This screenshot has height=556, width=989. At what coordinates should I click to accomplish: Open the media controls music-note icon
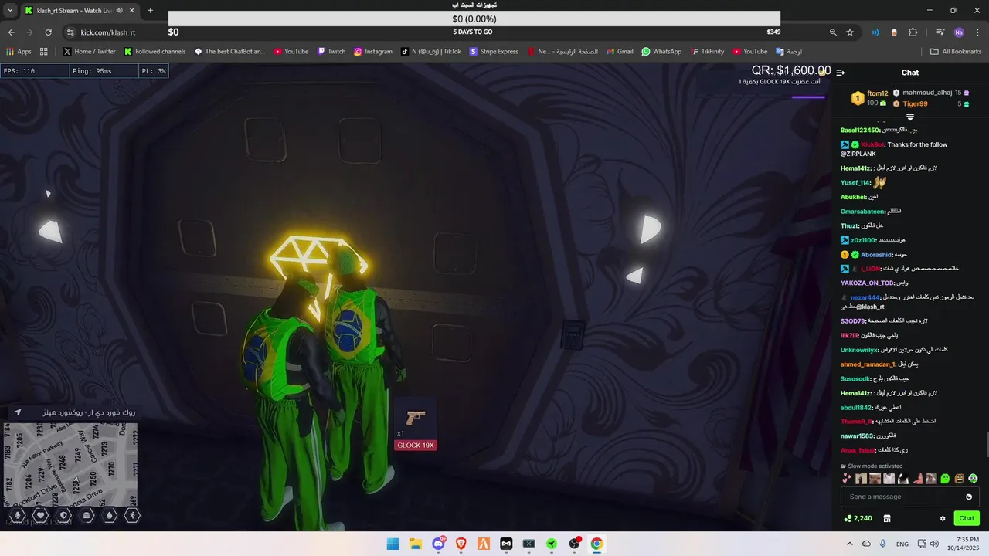point(940,32)
